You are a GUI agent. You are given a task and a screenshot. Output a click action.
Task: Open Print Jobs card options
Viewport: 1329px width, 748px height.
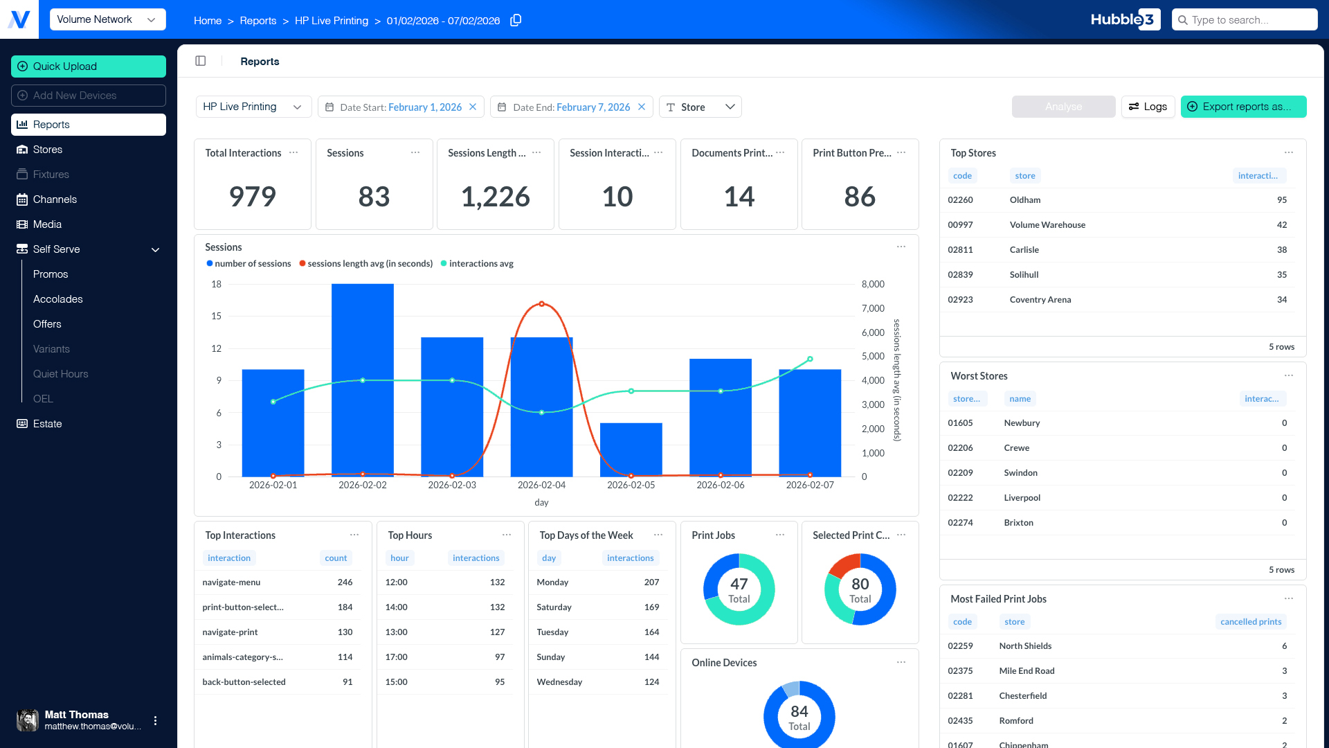[780, 535]
